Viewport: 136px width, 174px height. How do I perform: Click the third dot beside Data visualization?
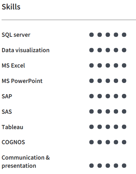pyautogui.click(x=108, y=50)
